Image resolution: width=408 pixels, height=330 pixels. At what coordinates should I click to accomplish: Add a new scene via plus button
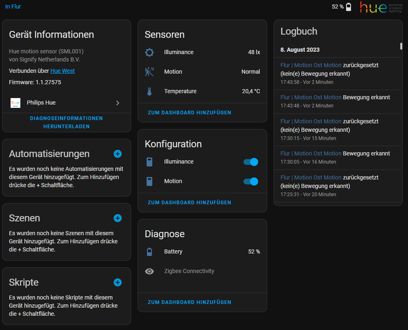point(118,218)
